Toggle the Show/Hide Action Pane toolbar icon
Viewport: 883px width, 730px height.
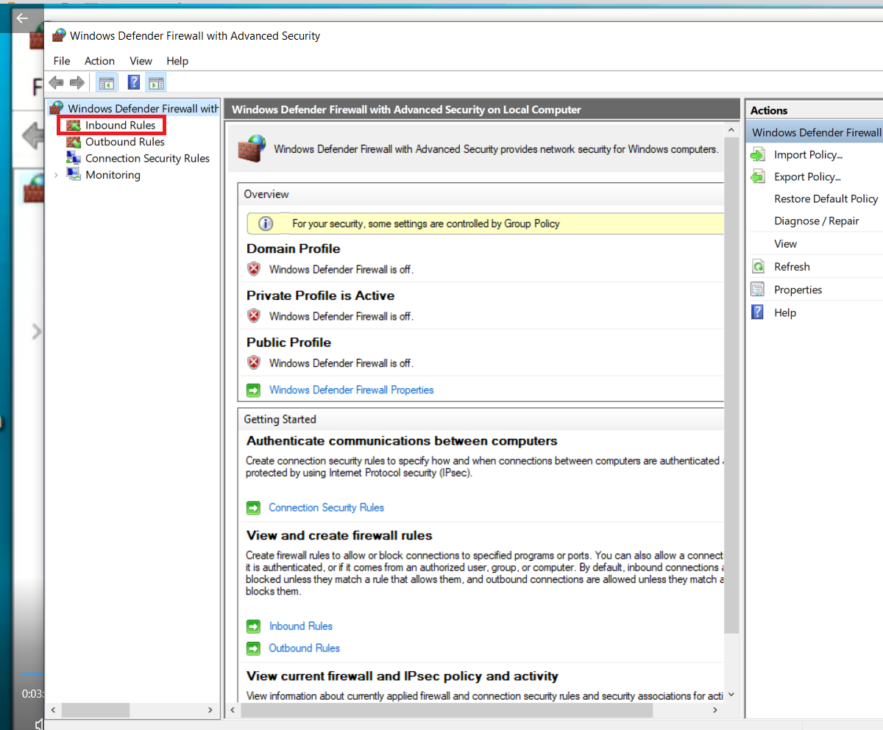(156, 82)
